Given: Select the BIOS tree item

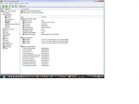Looking at the screenshot, I should click(x=8, y=26).
